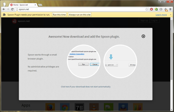This screenshot has width=174, height=112.
Task: Click the puzzle-piece plugin icon in the infobar
Action: click(4, 15)
